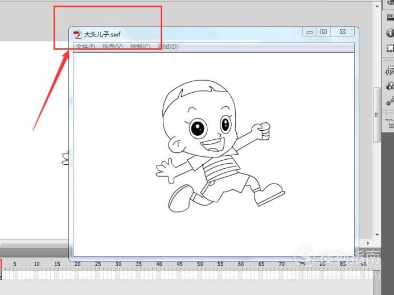Click frame number 50 on timeline ruler
Screen dimensions: 394x295
[200, 264]
